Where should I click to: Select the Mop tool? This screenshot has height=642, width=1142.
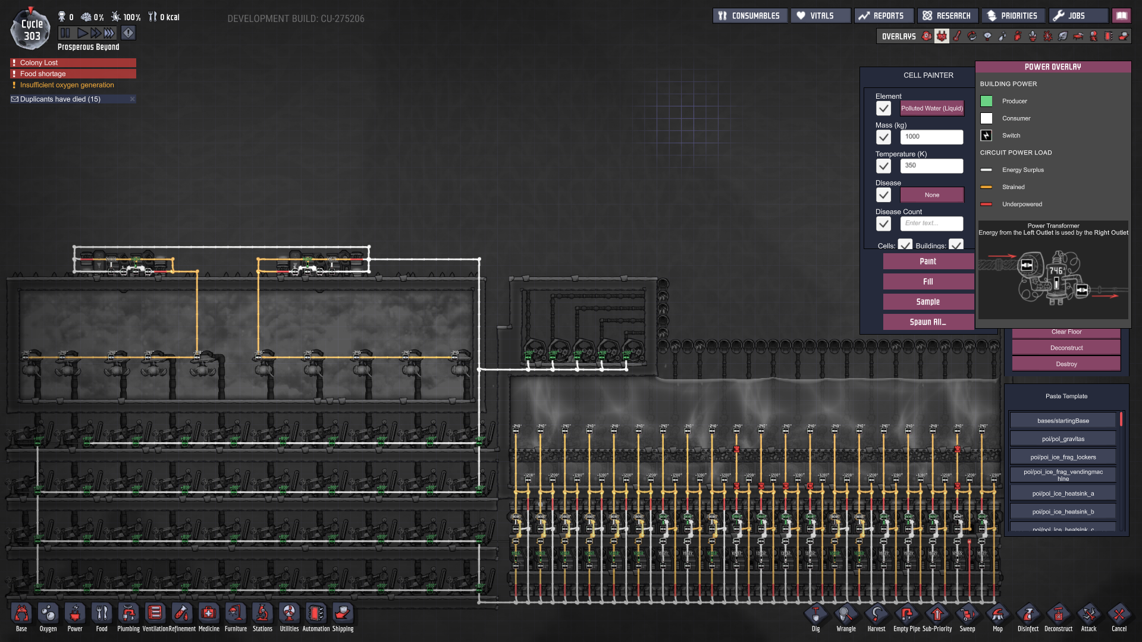(997, 615)
